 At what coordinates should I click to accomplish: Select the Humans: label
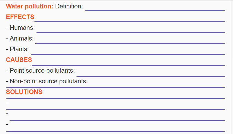coord(22,28)
